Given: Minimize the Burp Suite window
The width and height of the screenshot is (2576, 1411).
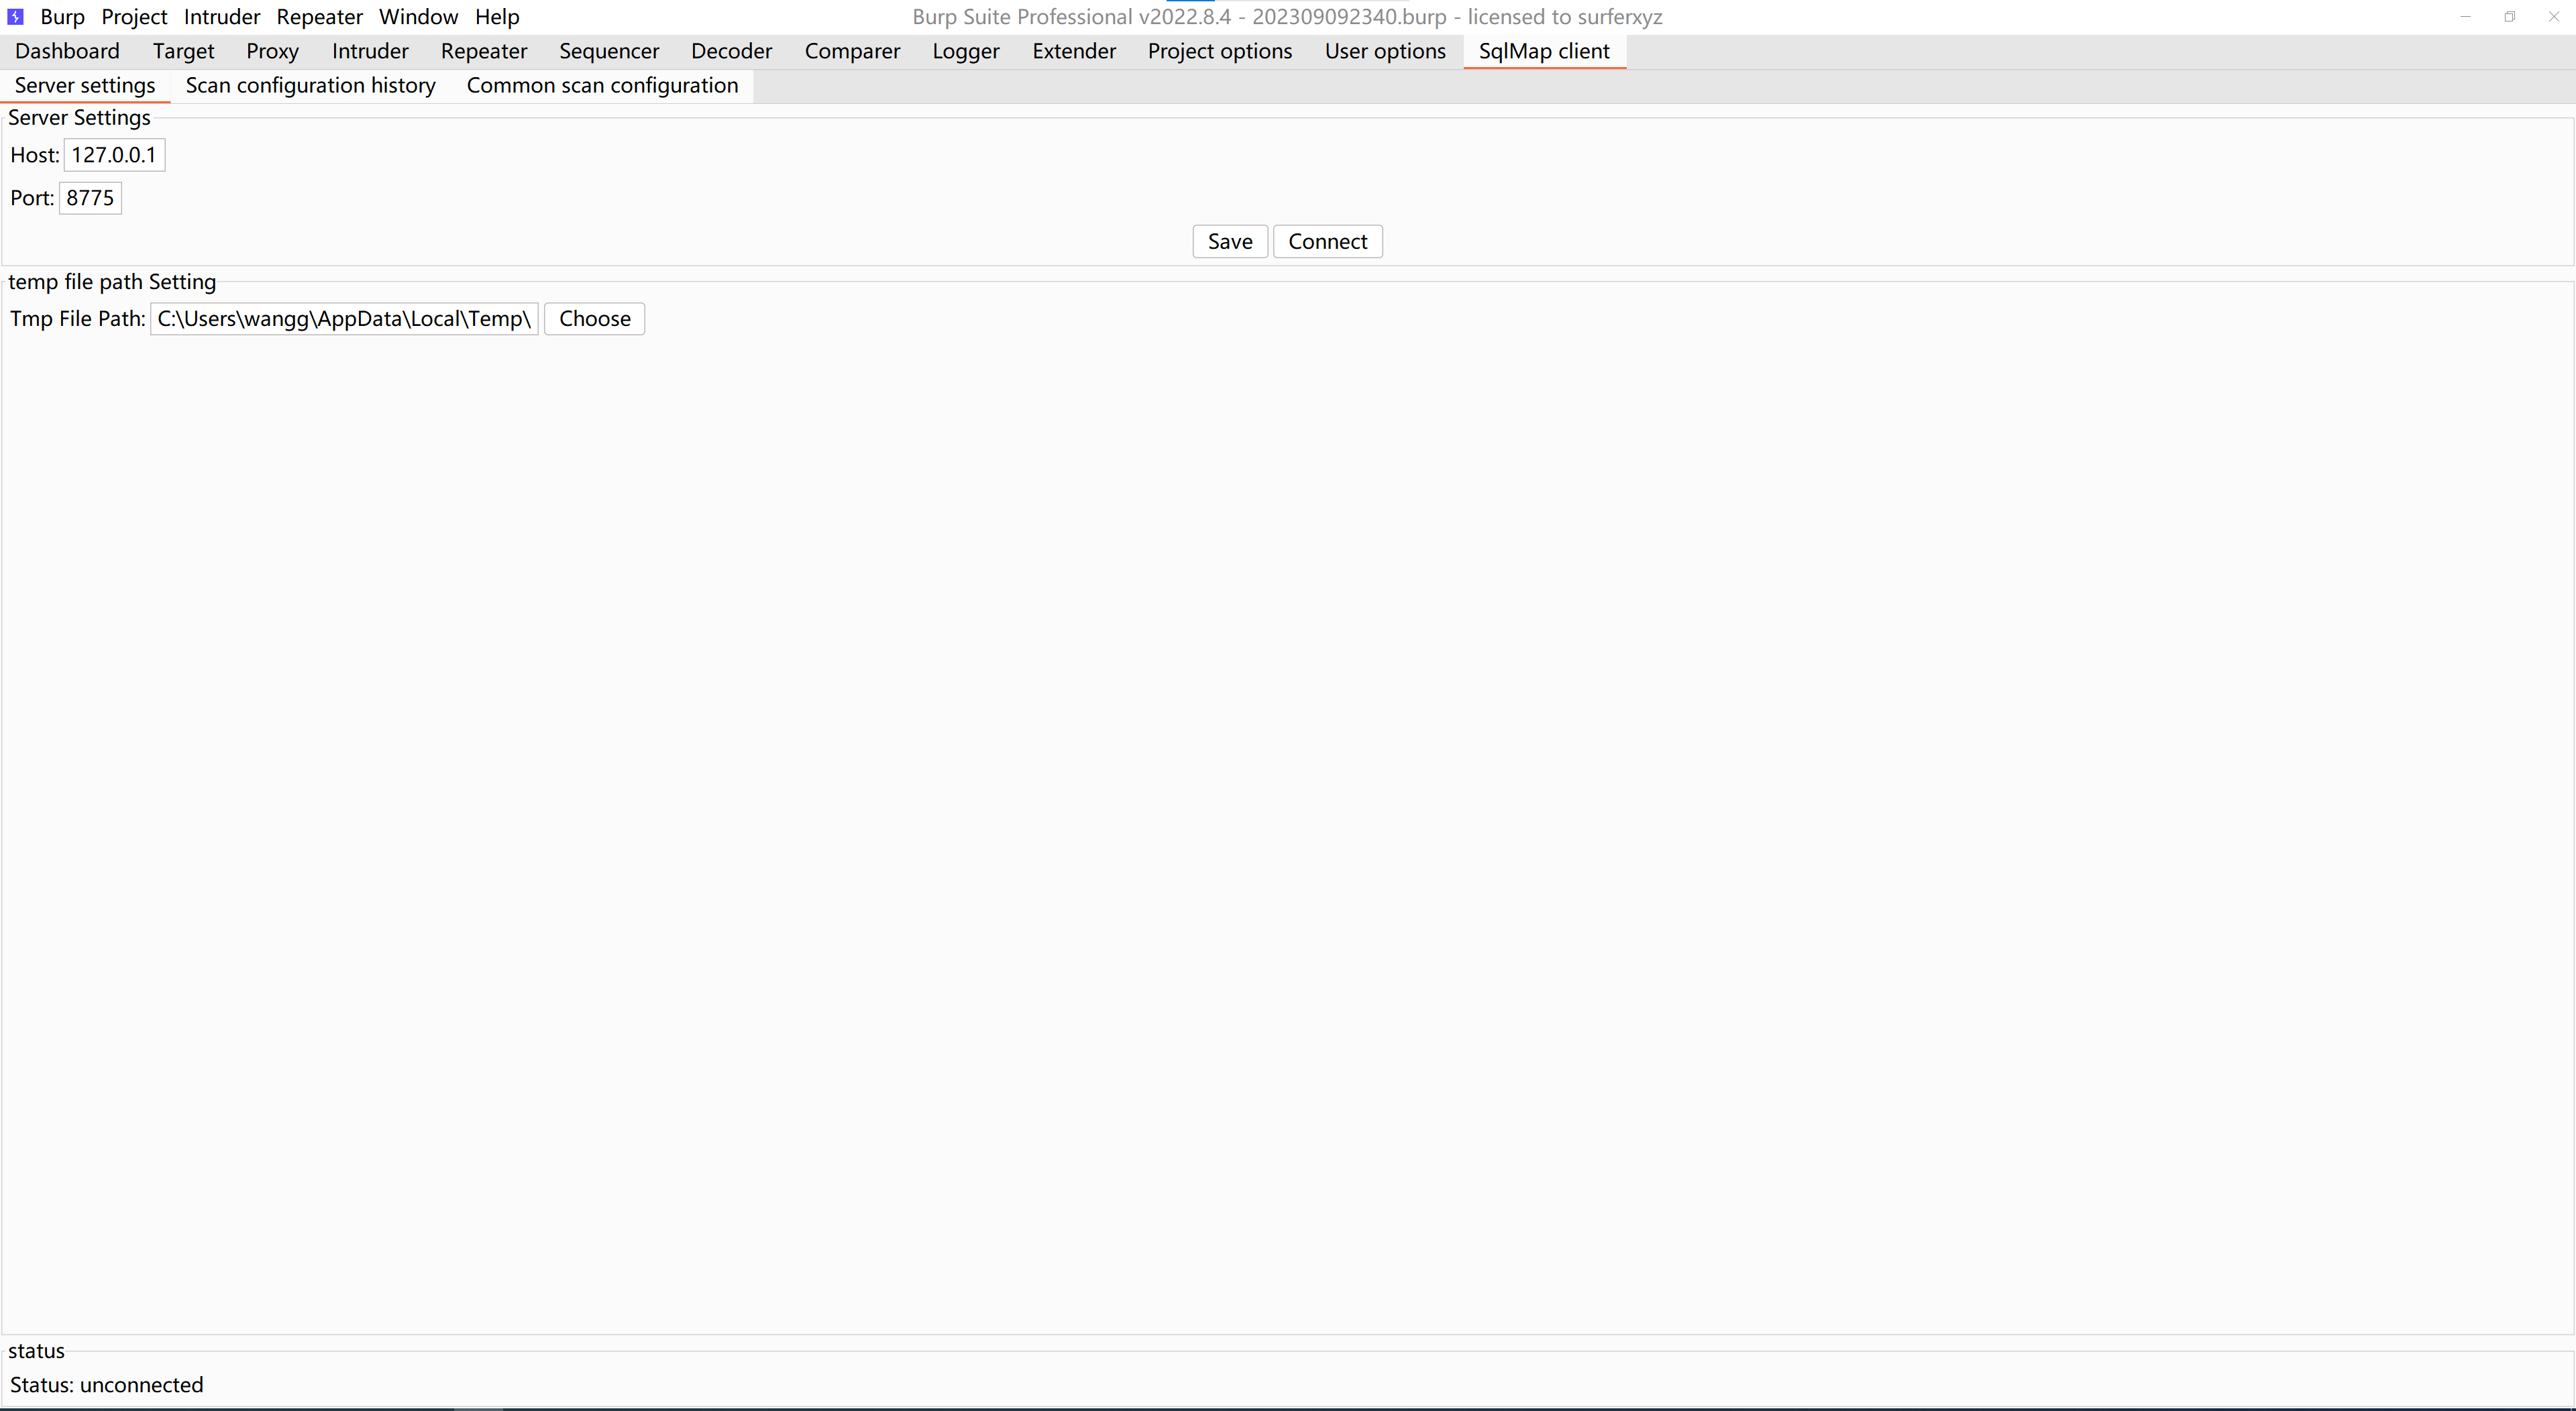Looking at the screenshot, I should pos(2465,17).
